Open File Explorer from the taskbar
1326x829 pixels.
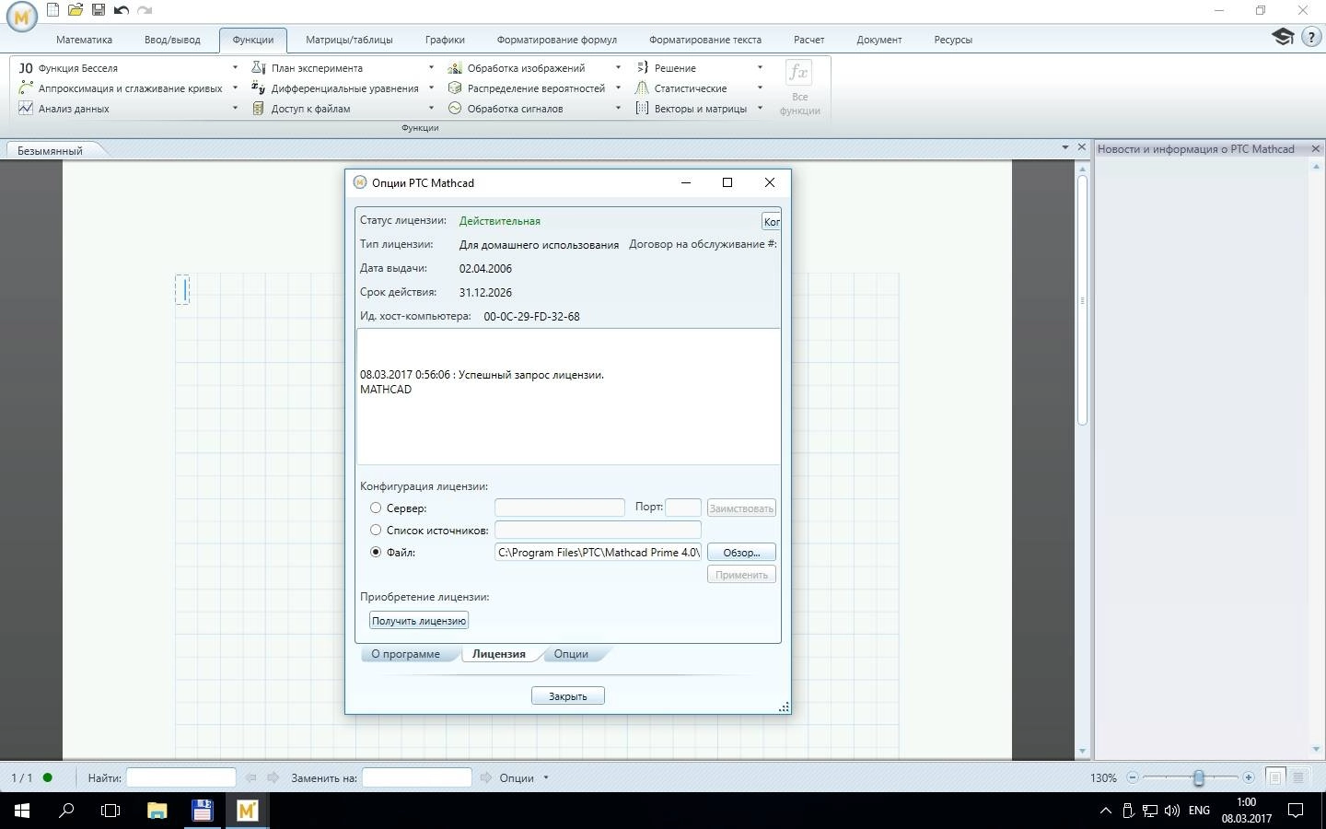[x=157, y=811]
